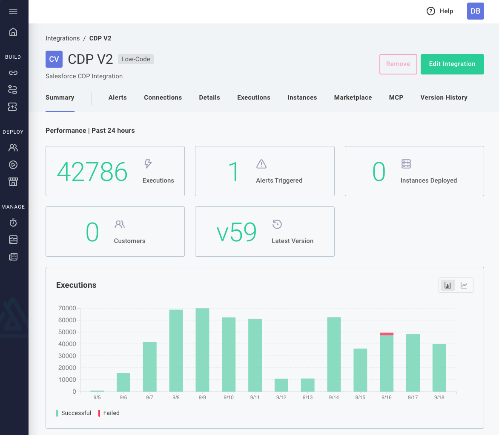Click the red Failed segment on 9/16 bar
Image resolution: width=499 pixels, height=435 pixels.
click(387, 334)
